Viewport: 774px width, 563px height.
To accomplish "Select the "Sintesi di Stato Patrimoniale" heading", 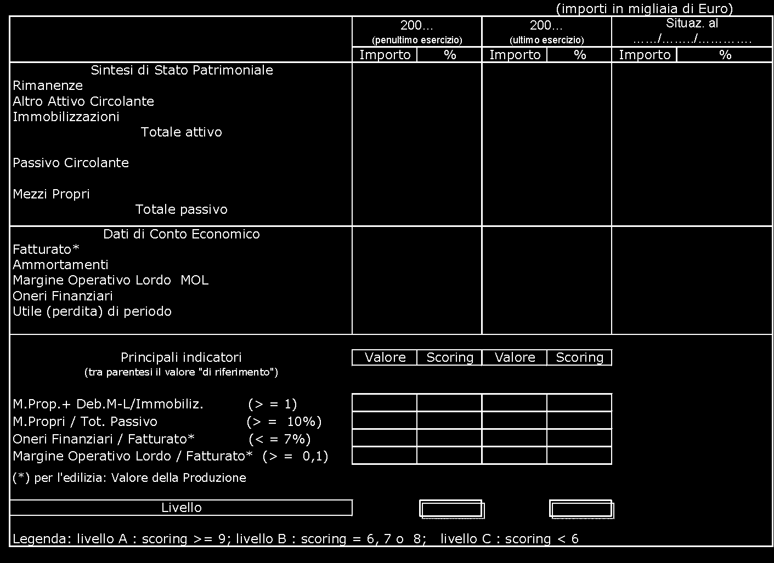I will pyautogui.click(x=182, y=70).
